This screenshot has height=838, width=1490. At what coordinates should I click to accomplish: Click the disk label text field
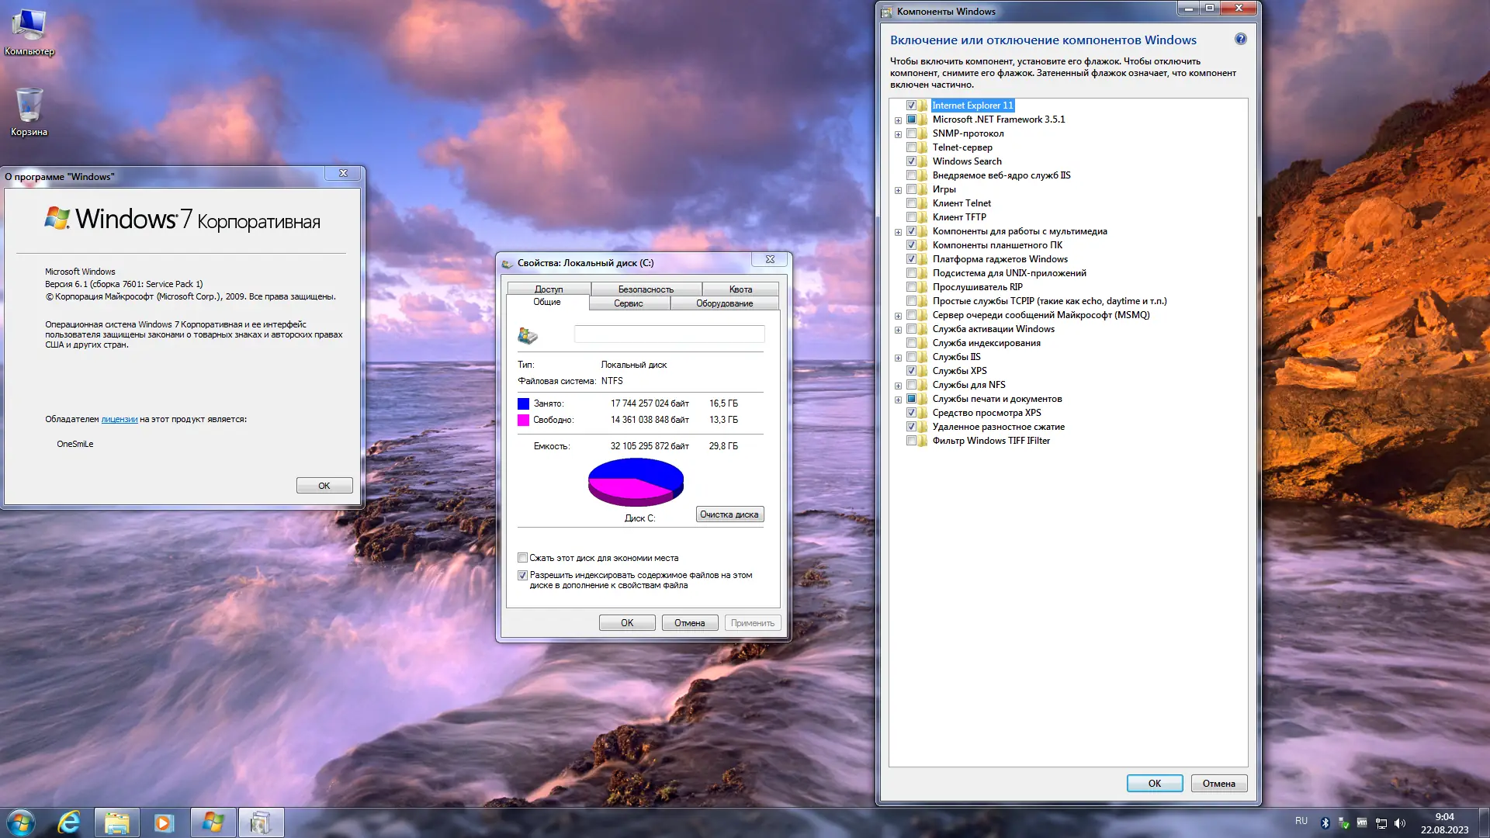click(669, 334)
